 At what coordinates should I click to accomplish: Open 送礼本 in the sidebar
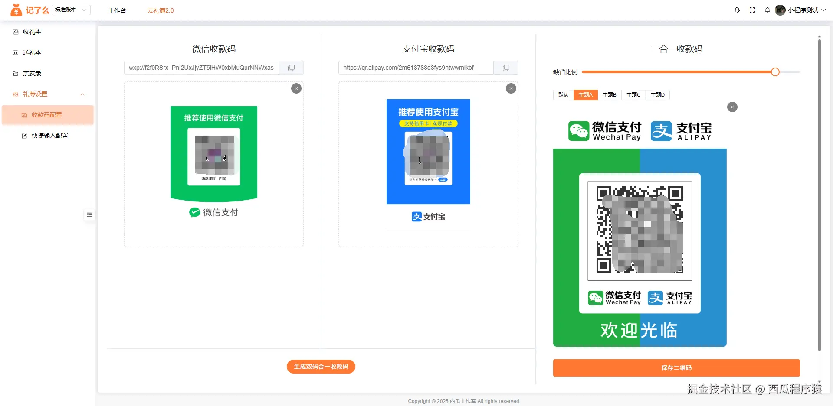coord(48,52)
